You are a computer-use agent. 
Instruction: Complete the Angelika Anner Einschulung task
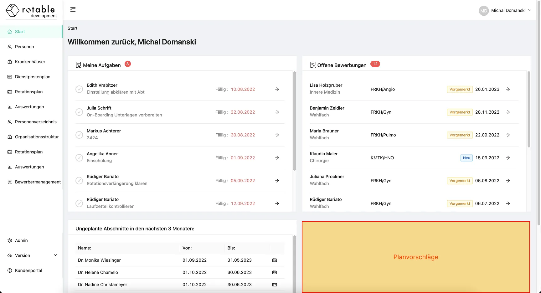click(x=79, y=157)
